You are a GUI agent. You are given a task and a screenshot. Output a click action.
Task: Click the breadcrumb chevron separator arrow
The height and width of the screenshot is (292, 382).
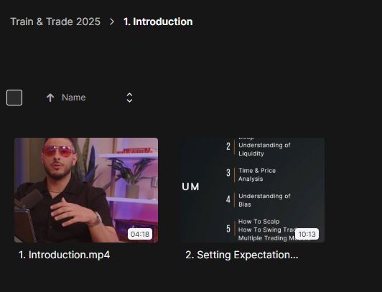pos(112,22)
